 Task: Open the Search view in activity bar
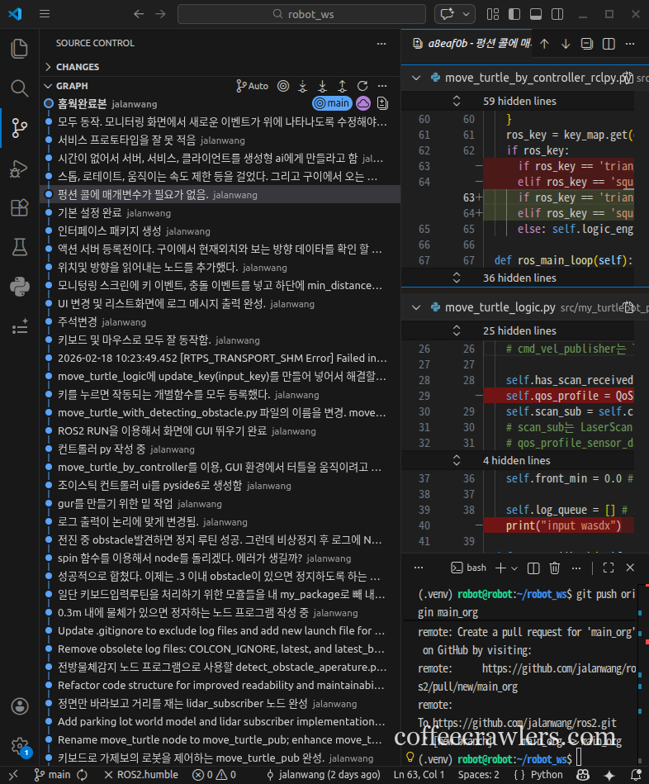click(19, 88)
